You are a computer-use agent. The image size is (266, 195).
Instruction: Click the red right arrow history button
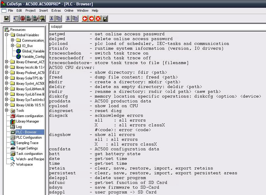tap(91, 18)
